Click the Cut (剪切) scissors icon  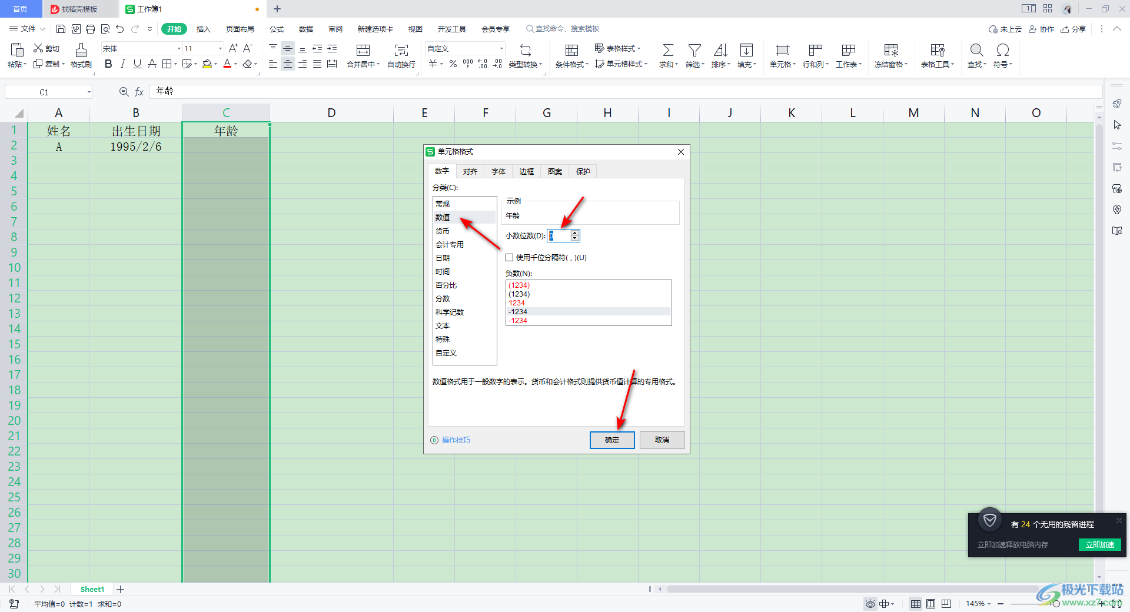tap(38, 48)
